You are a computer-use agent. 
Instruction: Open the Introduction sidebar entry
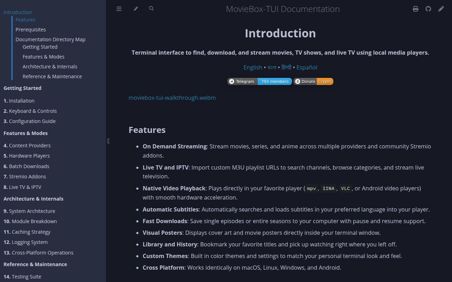(18, 12)
